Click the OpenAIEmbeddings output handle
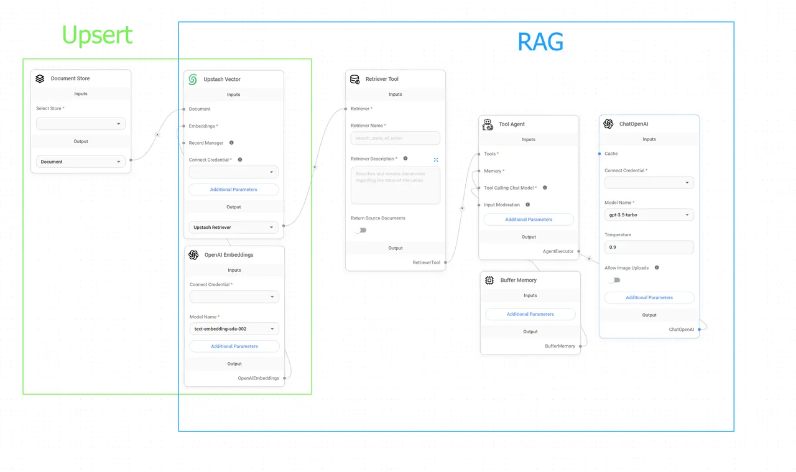Screen dimensions: 796x472 [285, 378]
